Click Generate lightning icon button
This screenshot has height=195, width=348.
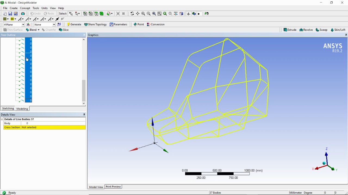click(74, 24)
